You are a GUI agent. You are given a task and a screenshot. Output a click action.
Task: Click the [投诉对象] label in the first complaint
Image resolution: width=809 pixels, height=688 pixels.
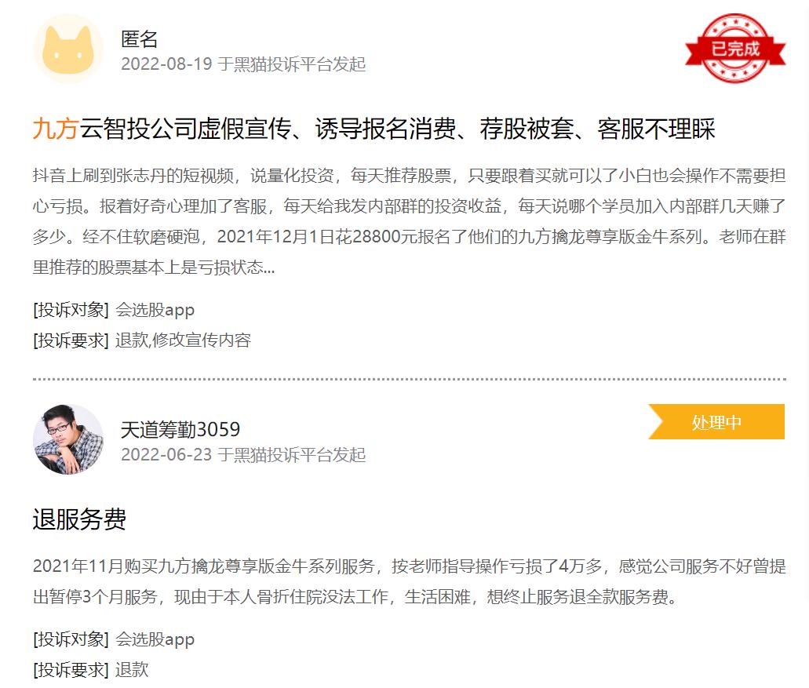click(x=71, y=310)
